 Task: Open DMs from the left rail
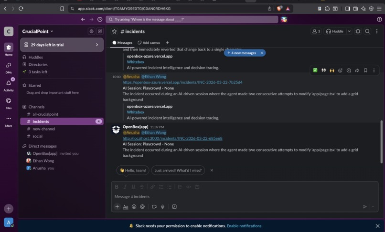8,68
